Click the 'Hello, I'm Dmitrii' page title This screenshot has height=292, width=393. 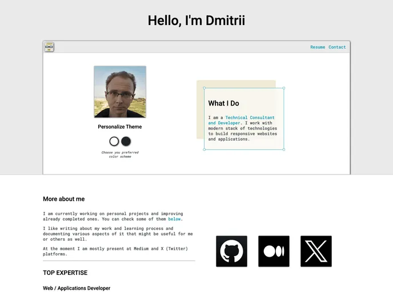coord(196,21)
